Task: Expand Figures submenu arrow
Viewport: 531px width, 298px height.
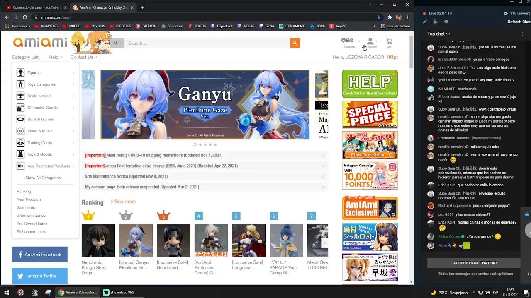Action: 73,73
